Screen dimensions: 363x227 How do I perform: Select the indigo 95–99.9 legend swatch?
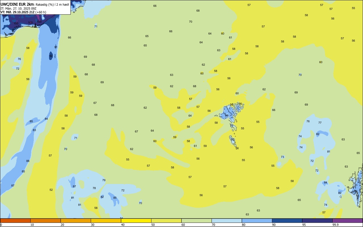tap(317, 220)
